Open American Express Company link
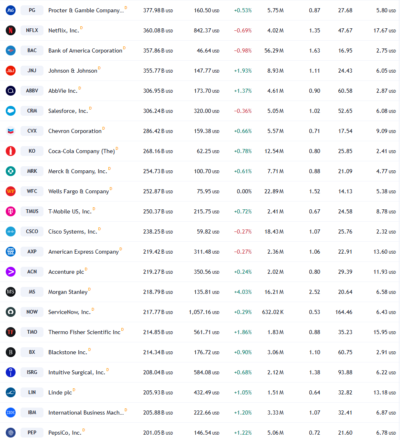 pos(84,252)
